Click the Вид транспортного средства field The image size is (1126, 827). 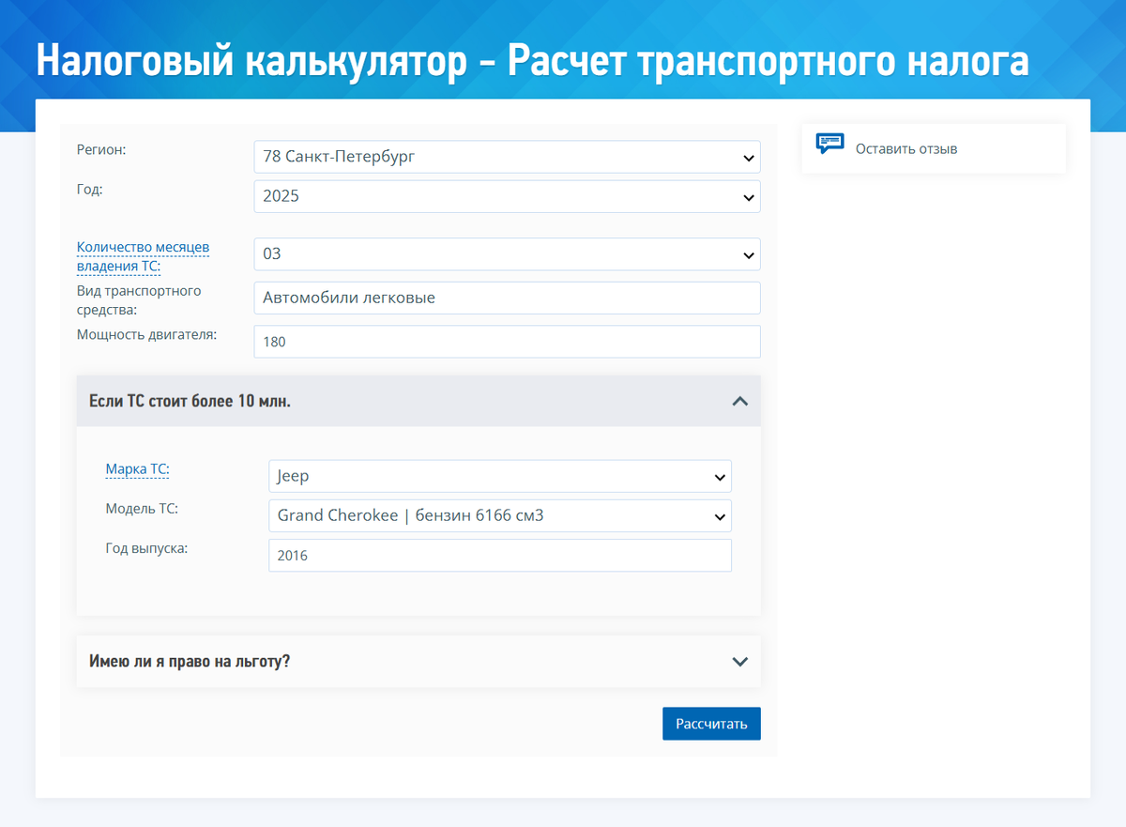coord(507,298)
